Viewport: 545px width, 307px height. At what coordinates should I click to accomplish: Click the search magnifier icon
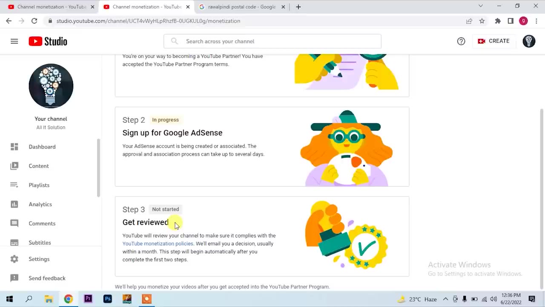[175, 41]
